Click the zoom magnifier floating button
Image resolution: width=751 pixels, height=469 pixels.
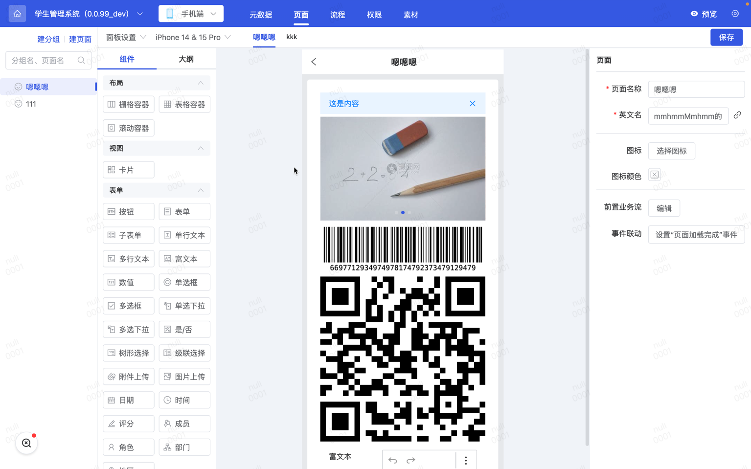pos(26,443)
